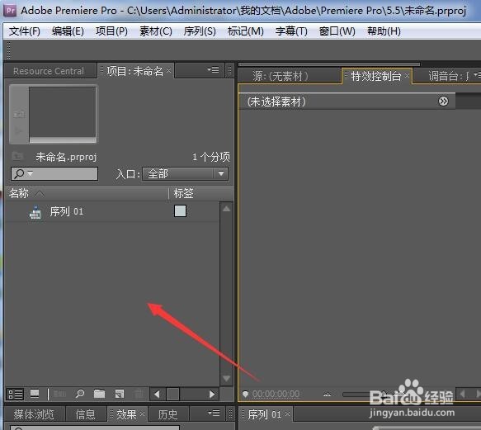Switch project panel to icon view

click(35, 394)
